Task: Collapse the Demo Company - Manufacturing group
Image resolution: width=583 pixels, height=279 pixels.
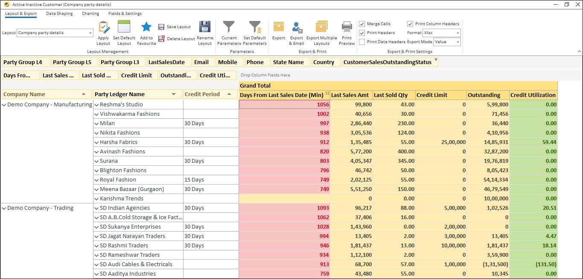Action: pos(4,104)
